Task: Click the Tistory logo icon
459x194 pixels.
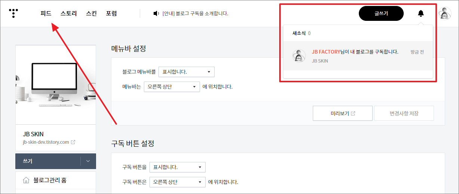Action: [13, 13]
